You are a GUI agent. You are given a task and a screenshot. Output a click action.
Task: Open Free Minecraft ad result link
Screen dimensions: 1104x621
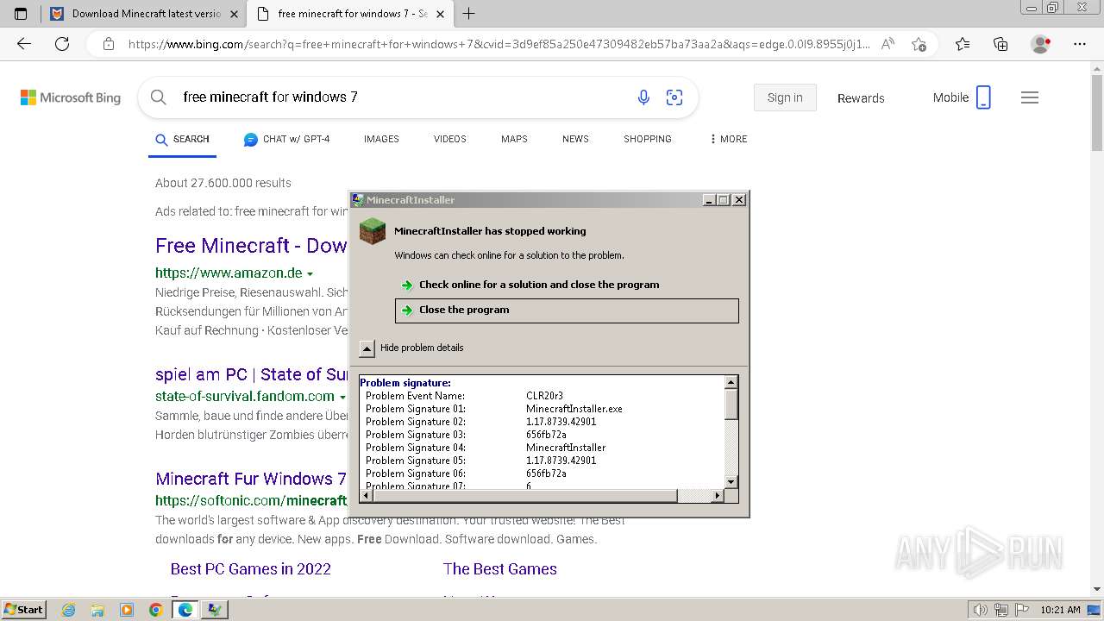click(x=251, y=246)
